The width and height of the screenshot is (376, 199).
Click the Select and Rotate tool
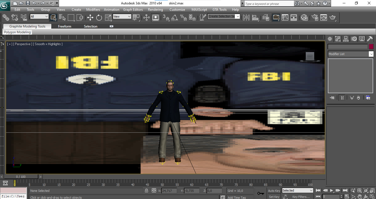[x=99, y=17]
